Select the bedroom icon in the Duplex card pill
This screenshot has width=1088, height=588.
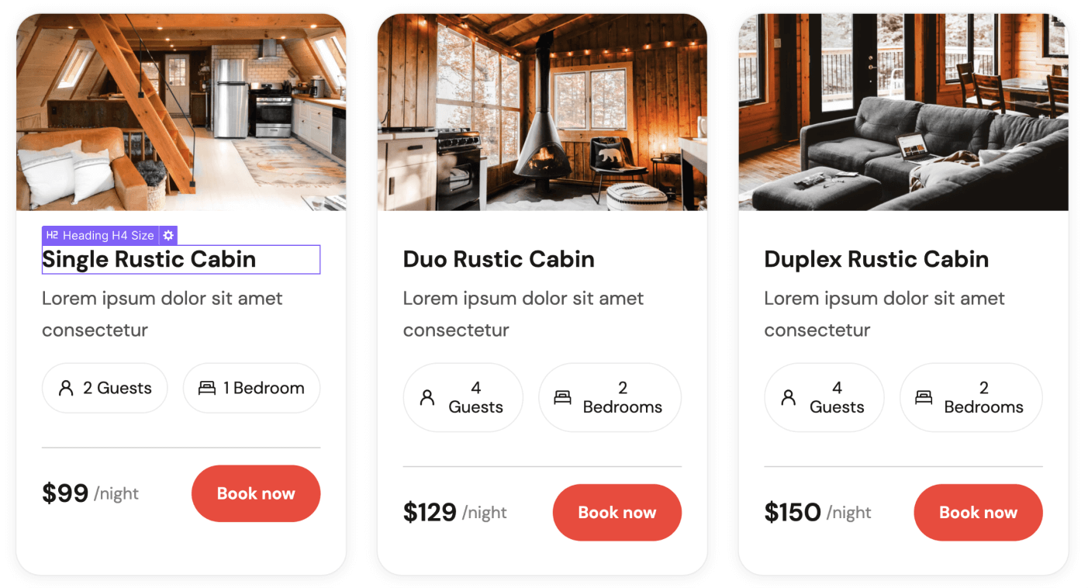(924, 396)
